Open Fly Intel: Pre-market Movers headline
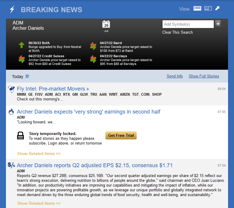Screen dimensions: 234x208 pyautogui.click(x=53, y=89)
